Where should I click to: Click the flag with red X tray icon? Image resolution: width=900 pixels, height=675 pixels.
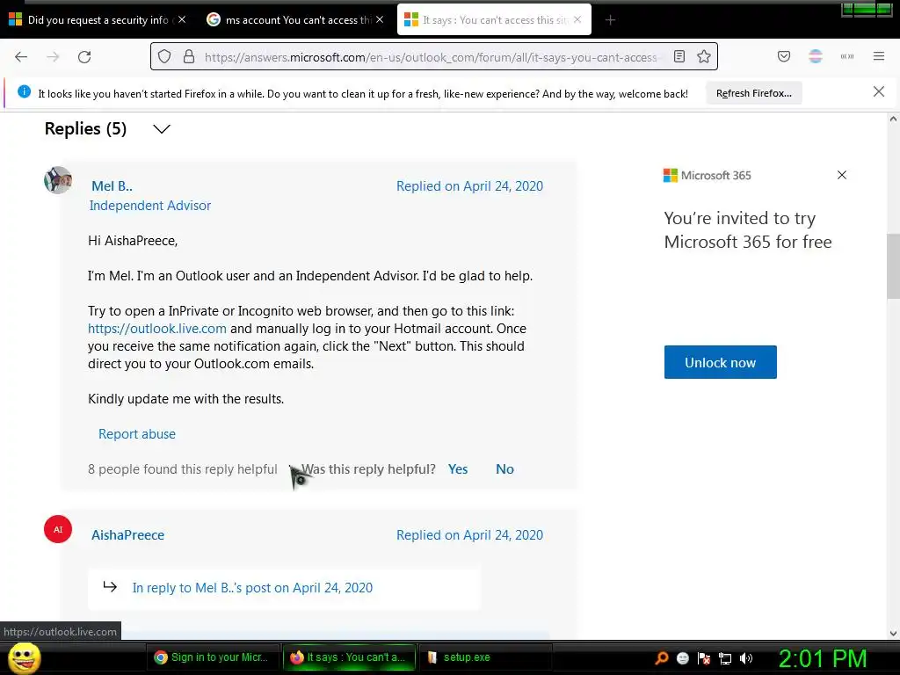click(x=704, y=658)
